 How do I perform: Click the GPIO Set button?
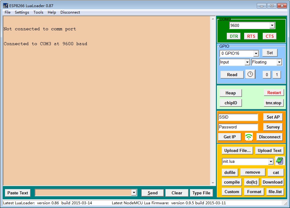(270, 53)
